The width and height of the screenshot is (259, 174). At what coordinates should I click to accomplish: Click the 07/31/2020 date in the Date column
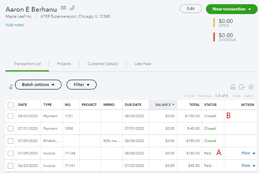click(x=28, y=128)
